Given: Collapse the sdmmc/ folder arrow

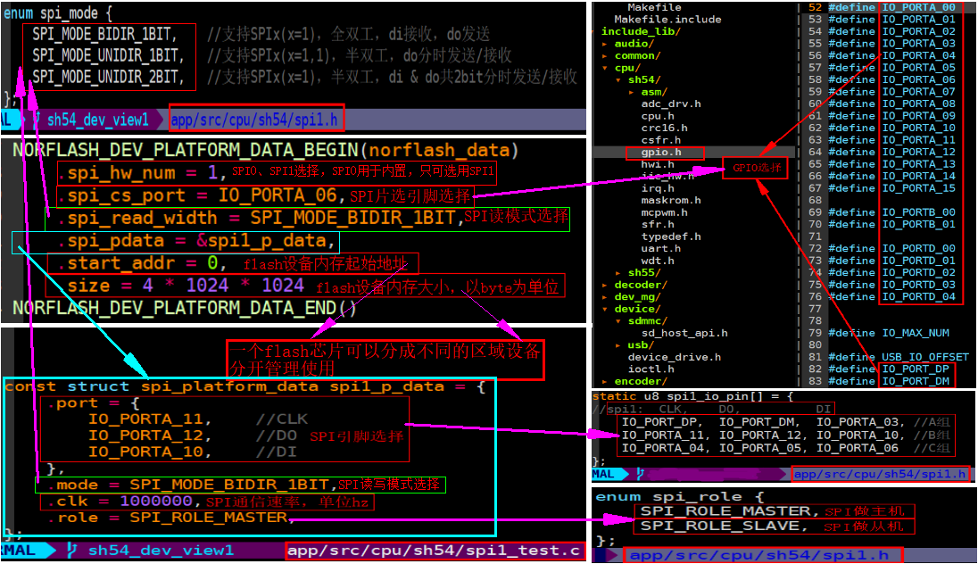Looking at the screenshot, I should (x=618, y=320).
